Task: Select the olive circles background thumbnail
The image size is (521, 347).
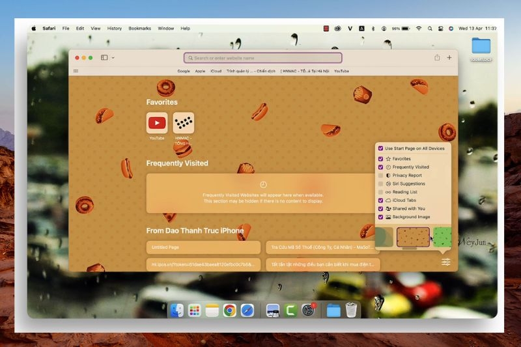Action: click(x=384, y=237)
